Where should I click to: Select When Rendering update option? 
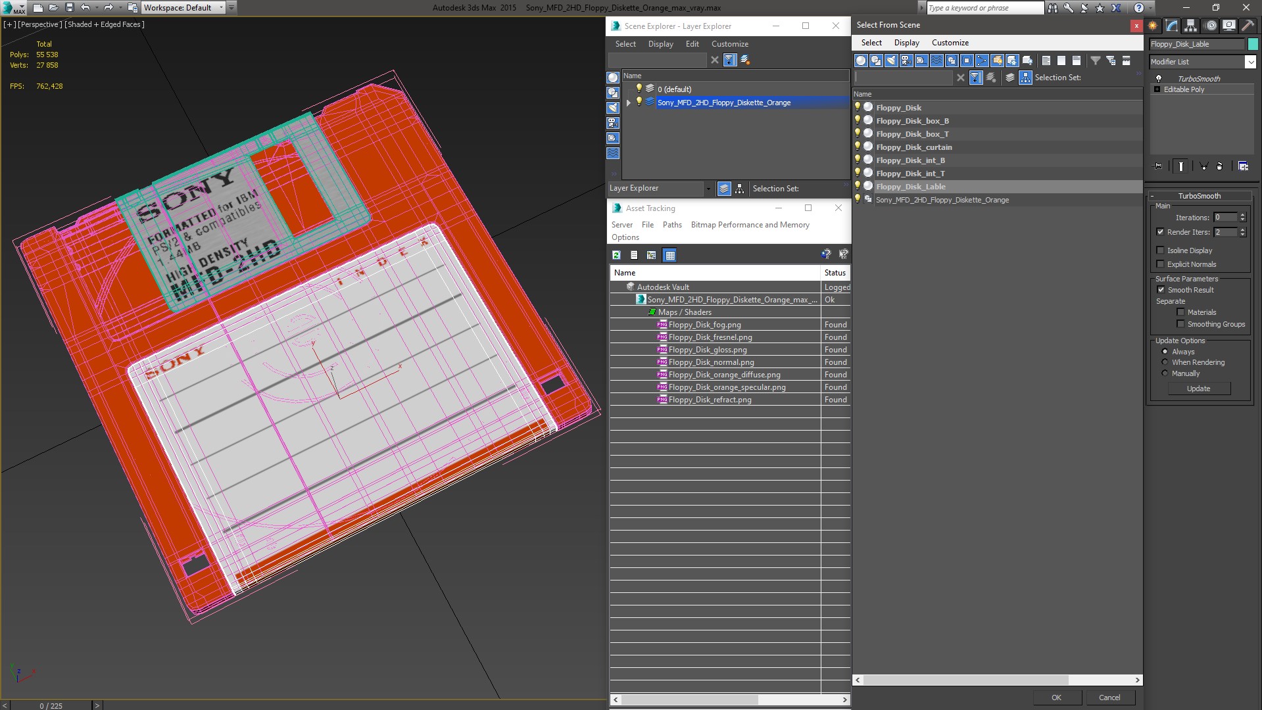(1165, 362)
